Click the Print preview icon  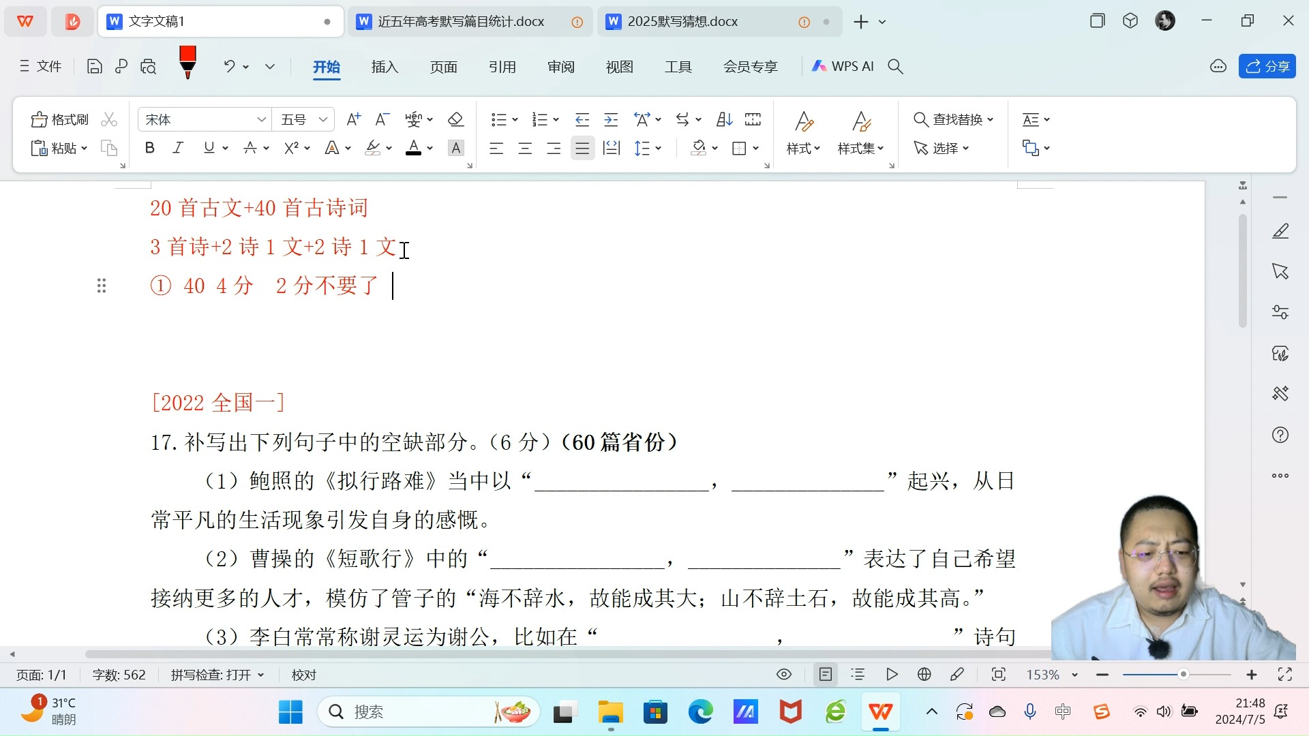tap(148, 66)
